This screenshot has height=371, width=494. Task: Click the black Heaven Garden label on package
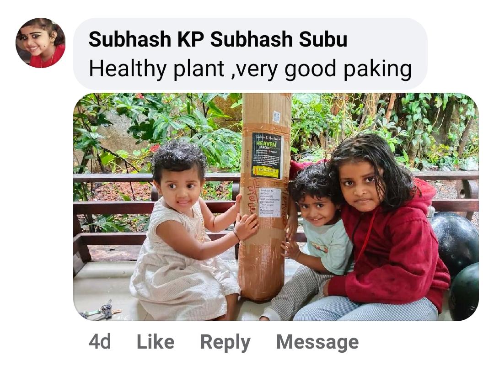pos(267,155)
